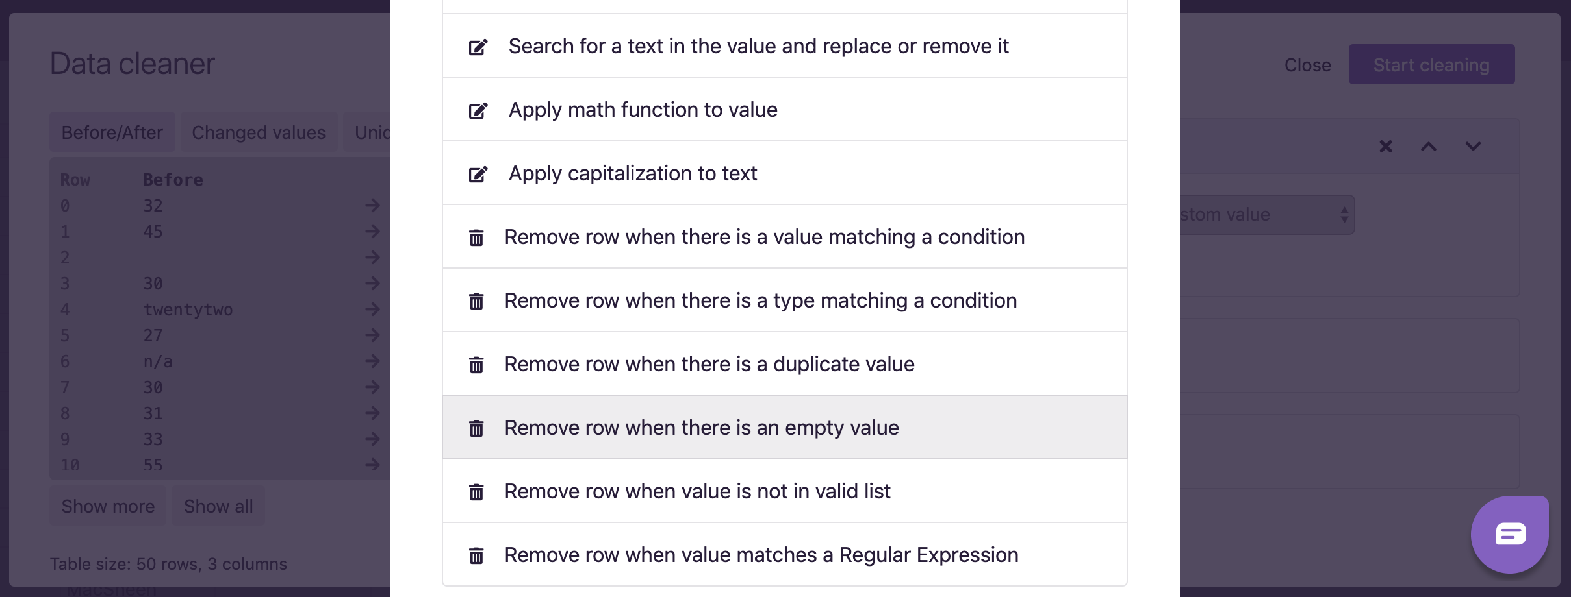Switch to the Before/After tab

coord(112,132)
